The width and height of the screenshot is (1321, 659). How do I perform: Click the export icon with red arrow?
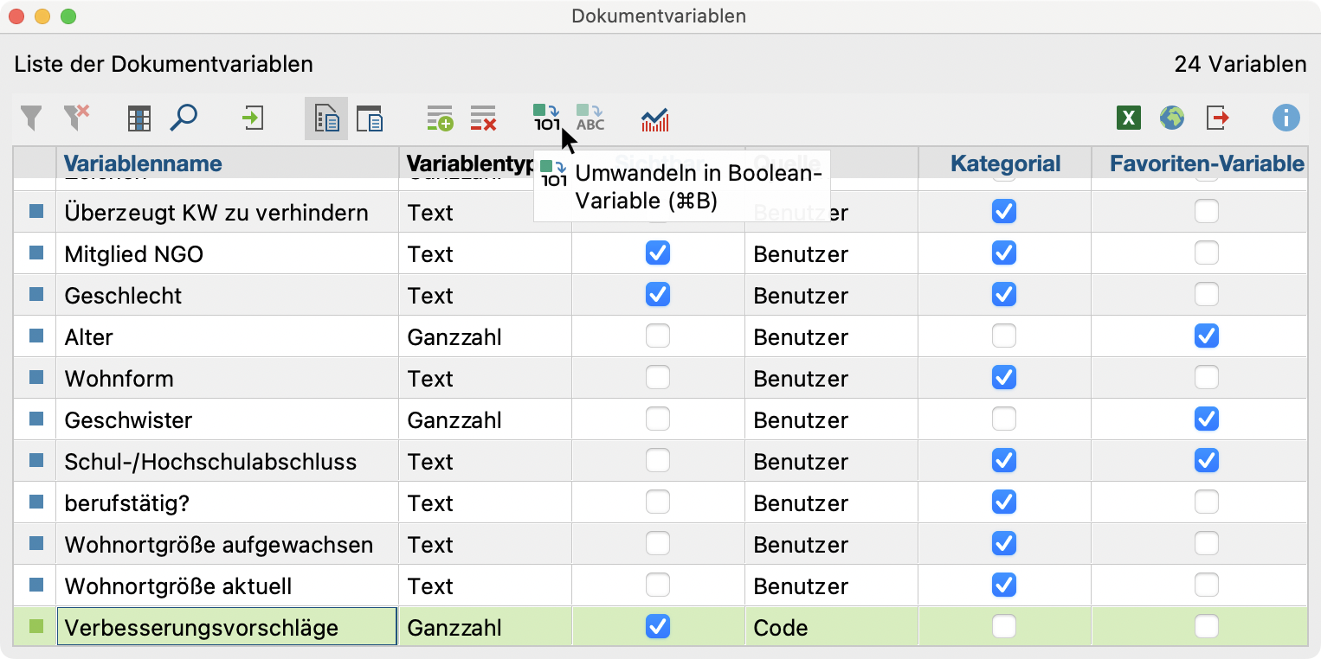tap(1217, 118)
